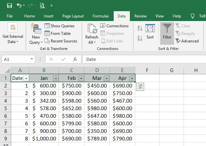This screenshot has height=146, width=206.
Task: Click the Name Box showing A1
Action: pyautogui.click(x=16, y=59)
